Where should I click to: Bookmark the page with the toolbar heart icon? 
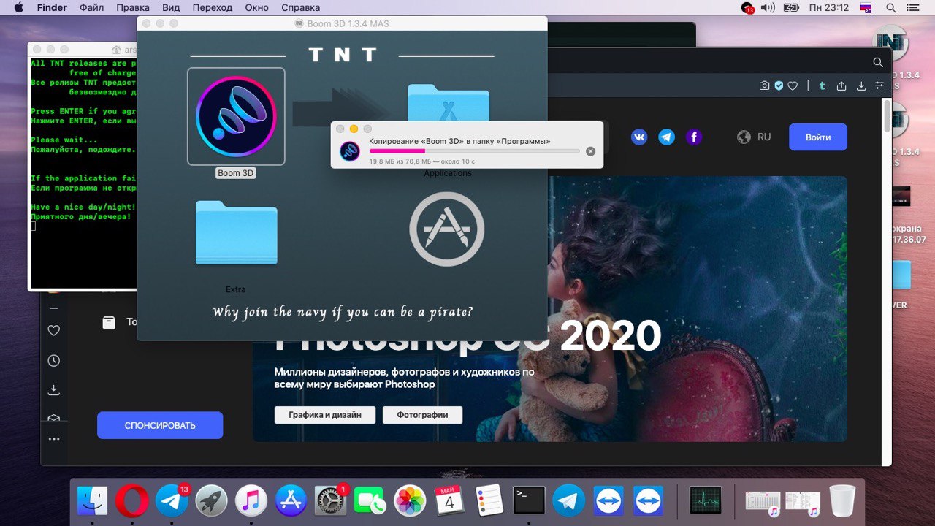[x=793, y=85]
